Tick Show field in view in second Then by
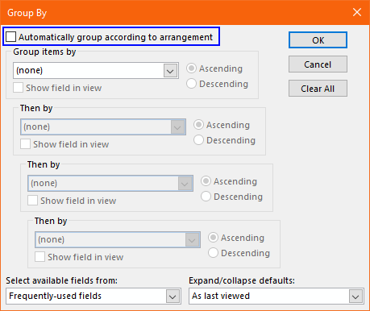The width and height of the screenshot is (370, 311). (32, 201)
